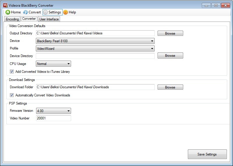Select the Converter tab
Image resolution: width=233 pixels, height=166 pixels.
29,19
